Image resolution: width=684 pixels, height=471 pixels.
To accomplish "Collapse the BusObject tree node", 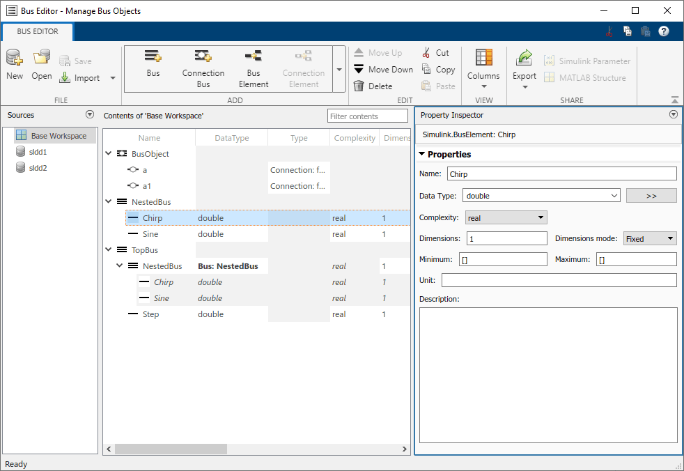I will (x=109, y=153).
